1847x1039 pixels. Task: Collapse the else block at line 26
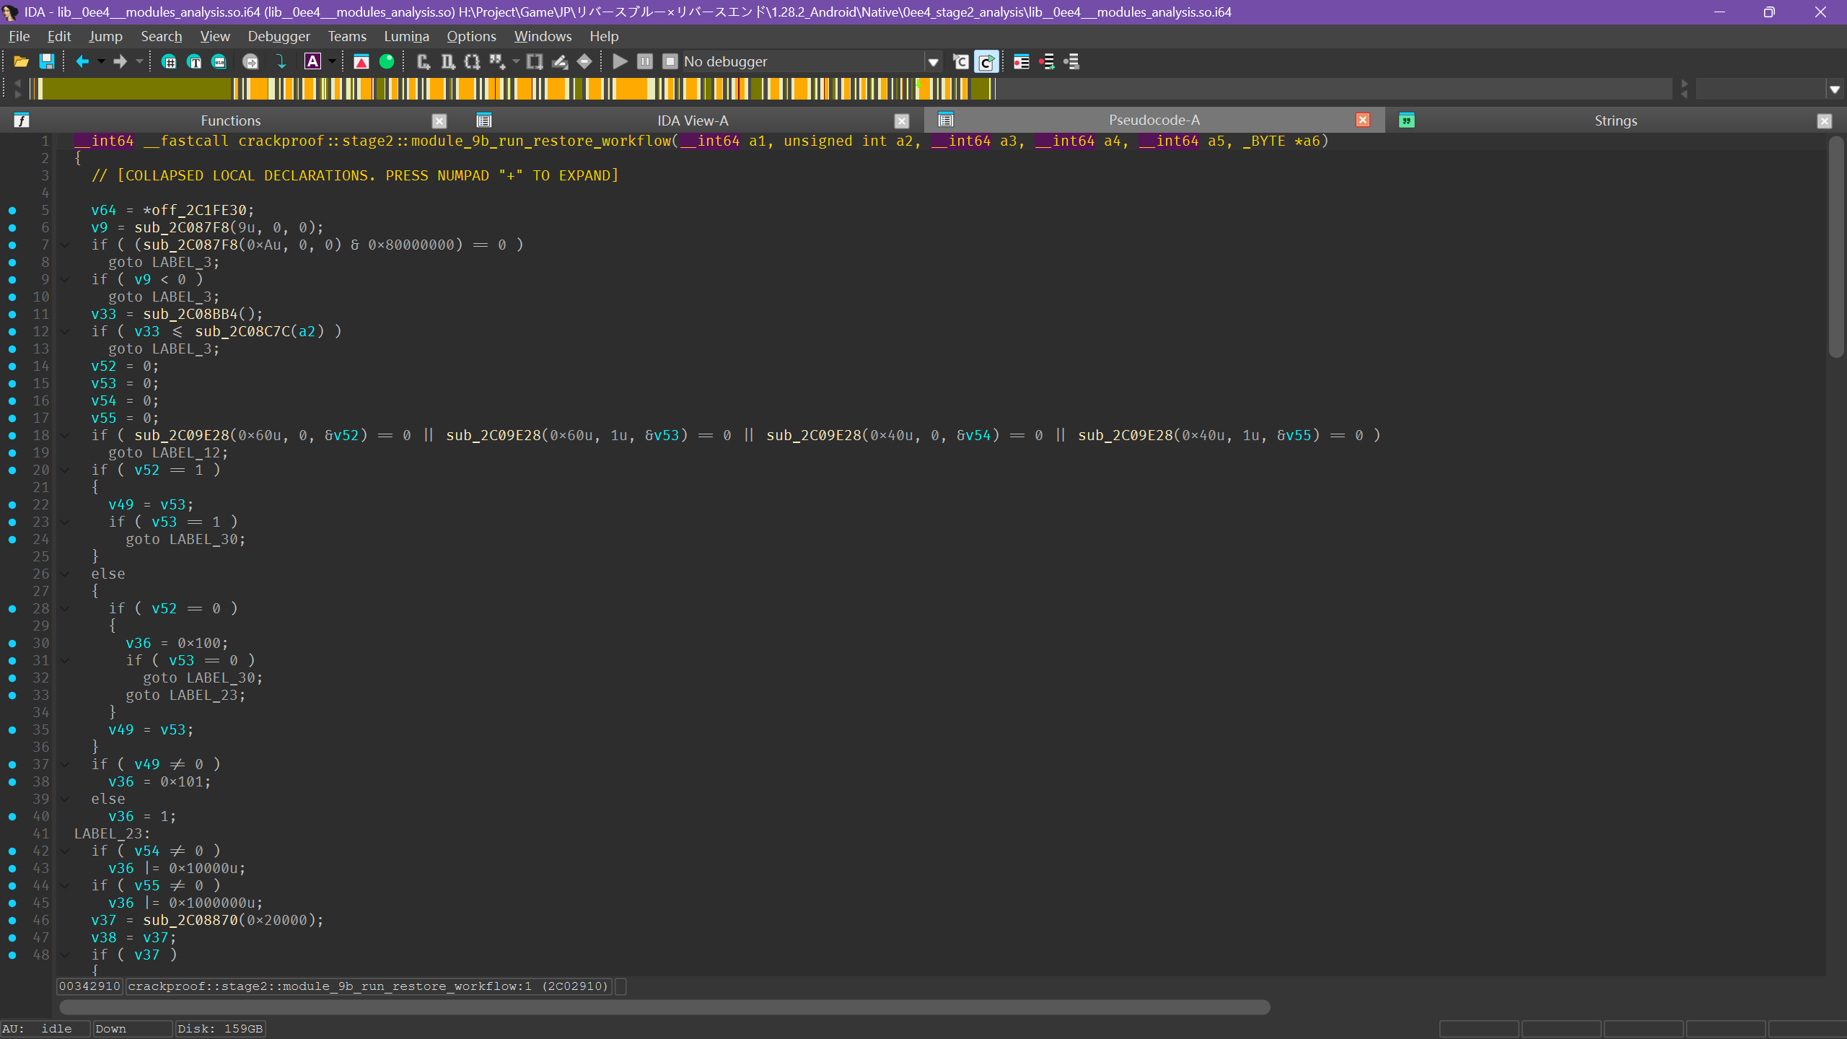tap(64, 574)
